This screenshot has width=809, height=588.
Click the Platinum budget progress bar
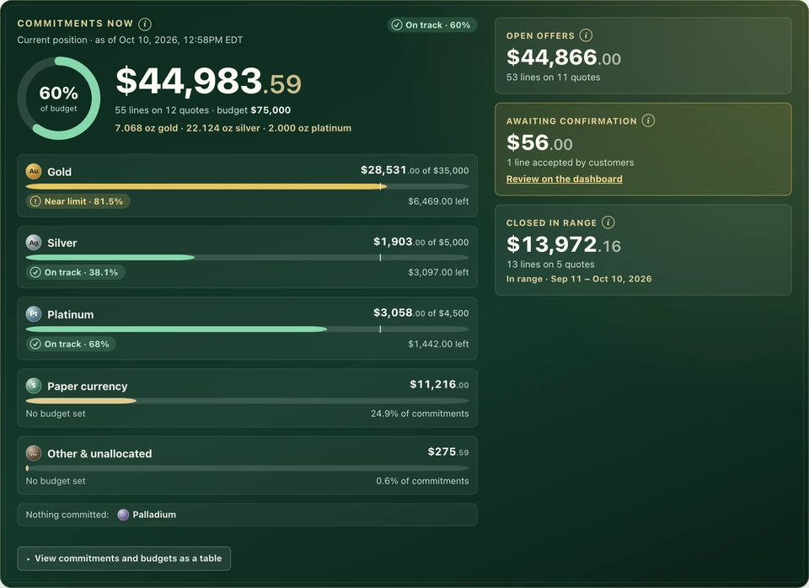point(247,329)
